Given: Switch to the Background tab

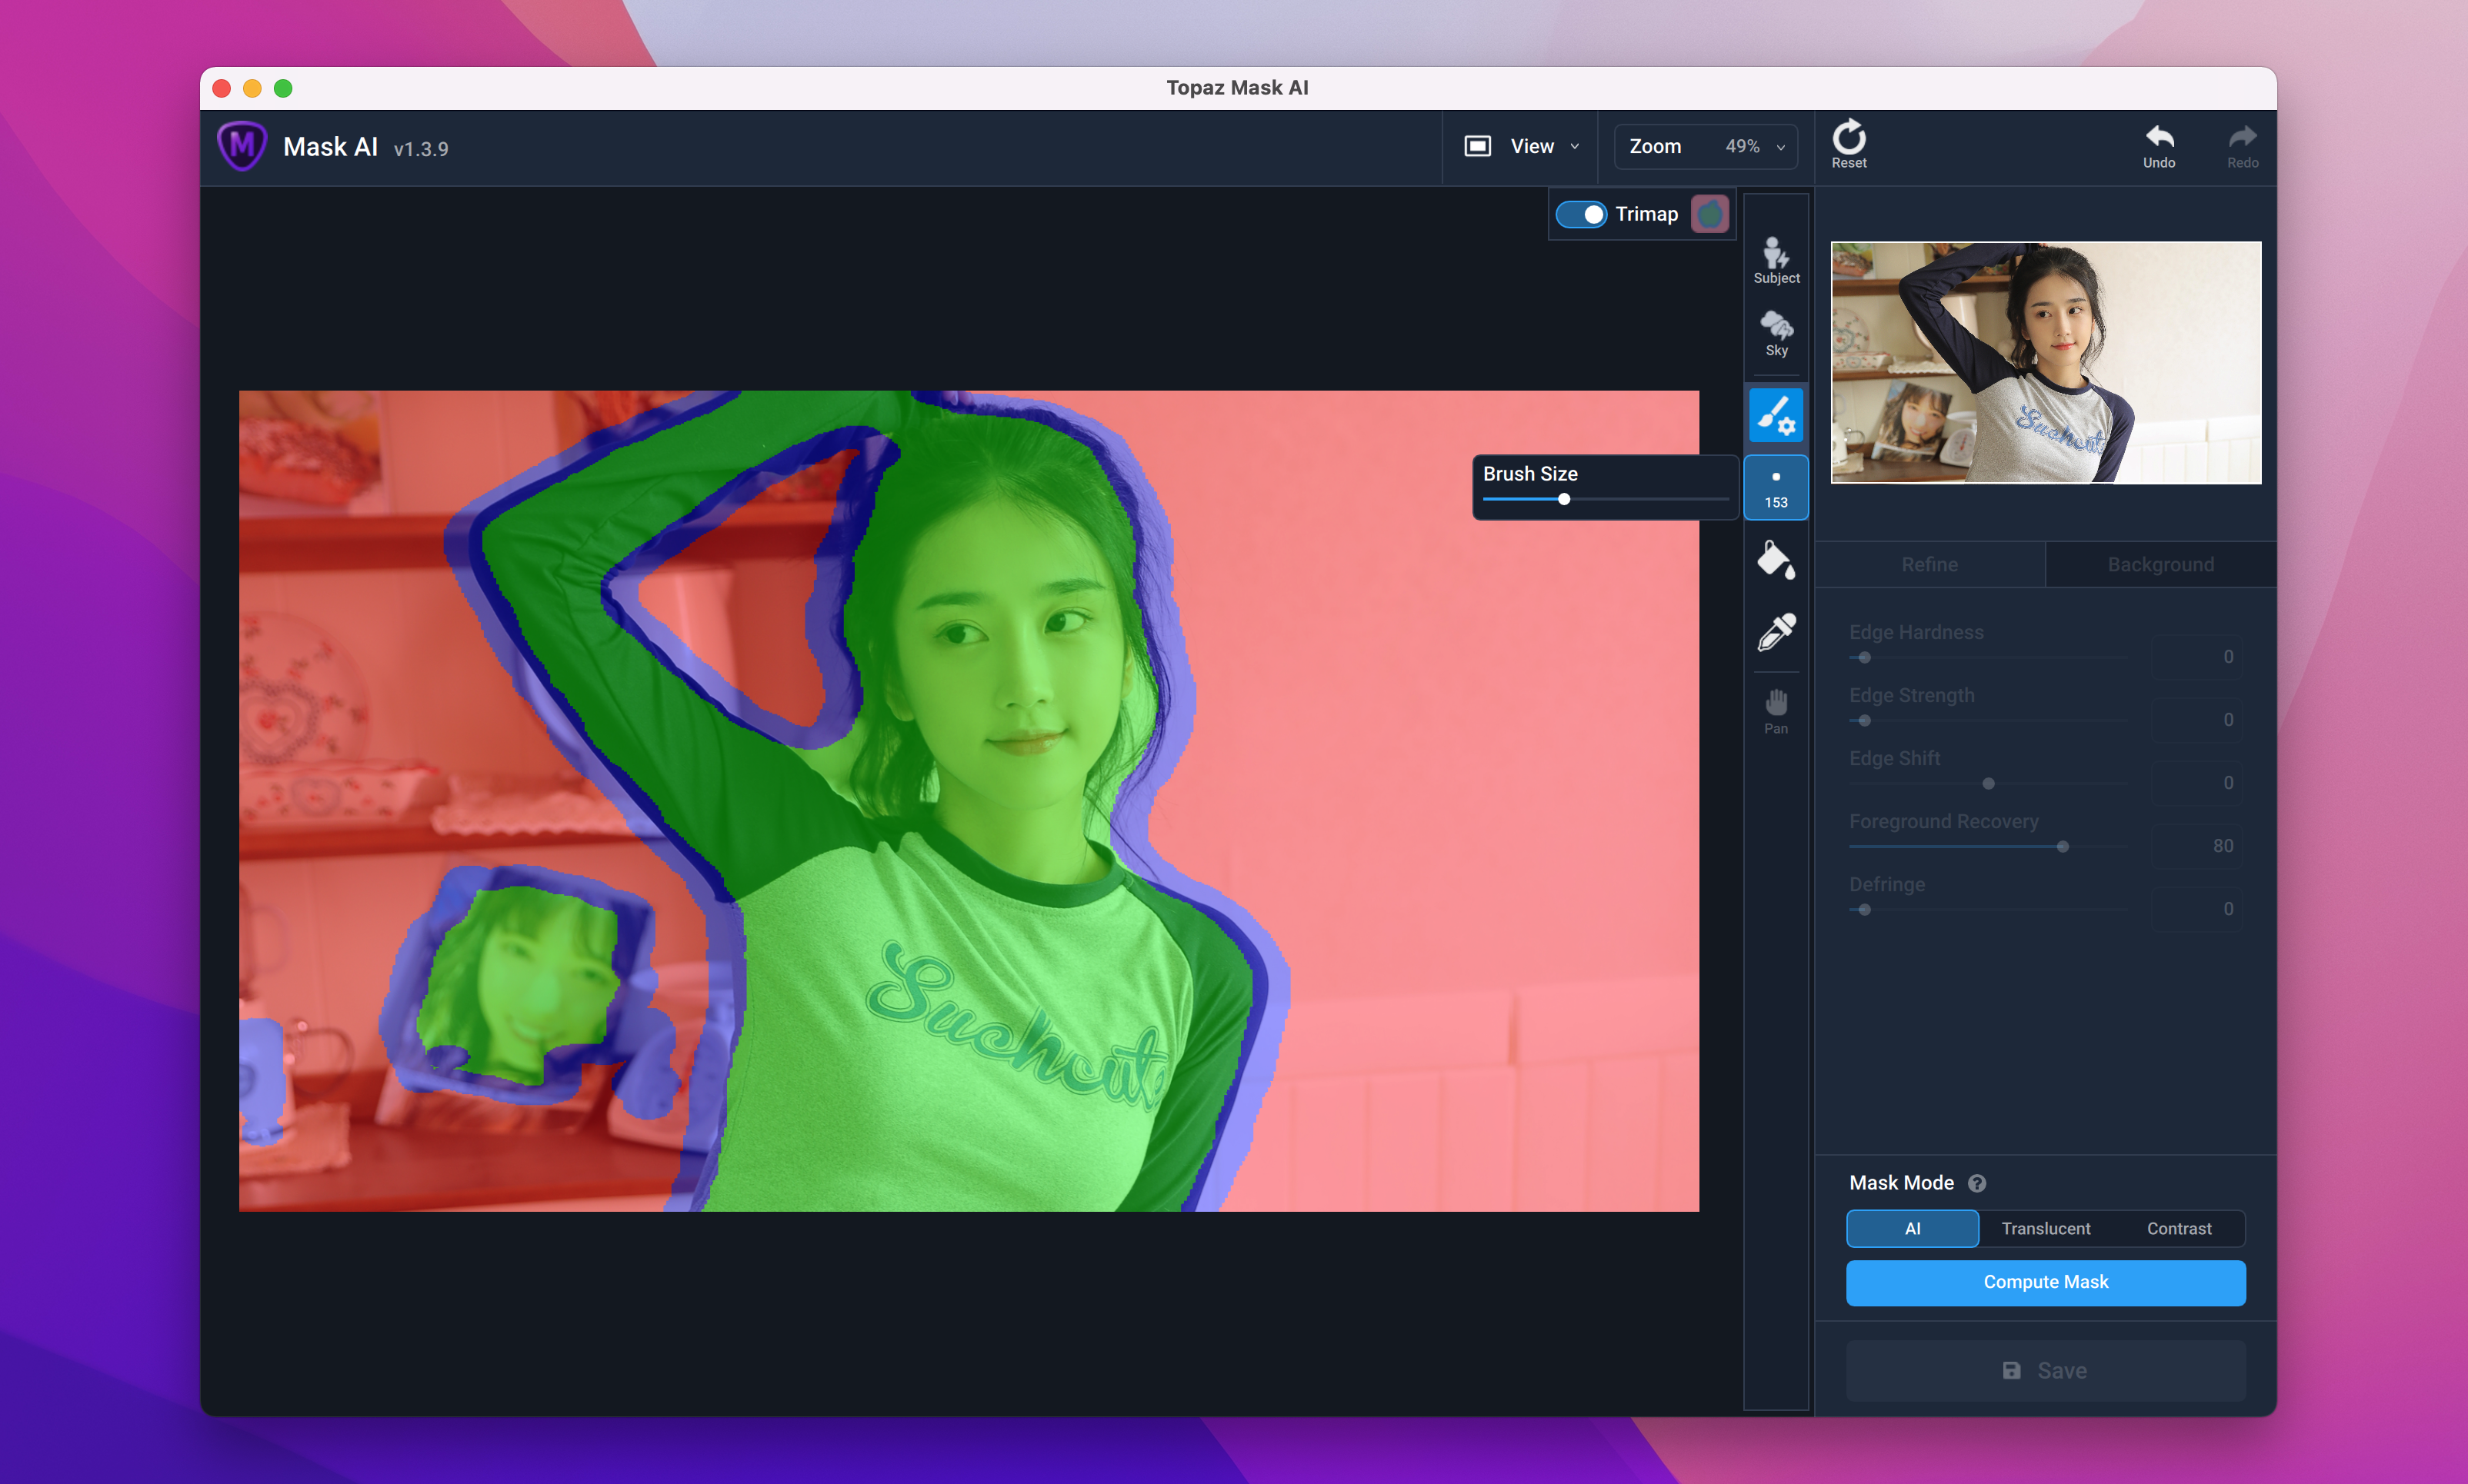Looking at the screenshot, I should [x=2159, y=564].
